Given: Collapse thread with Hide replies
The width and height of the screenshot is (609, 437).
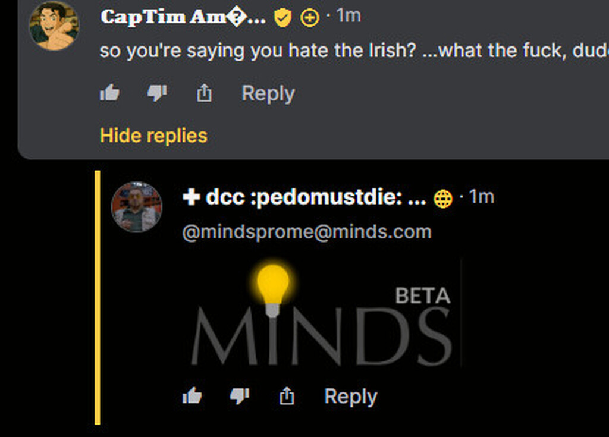Looking at the screenshot, I should click(x=153, y=136).
